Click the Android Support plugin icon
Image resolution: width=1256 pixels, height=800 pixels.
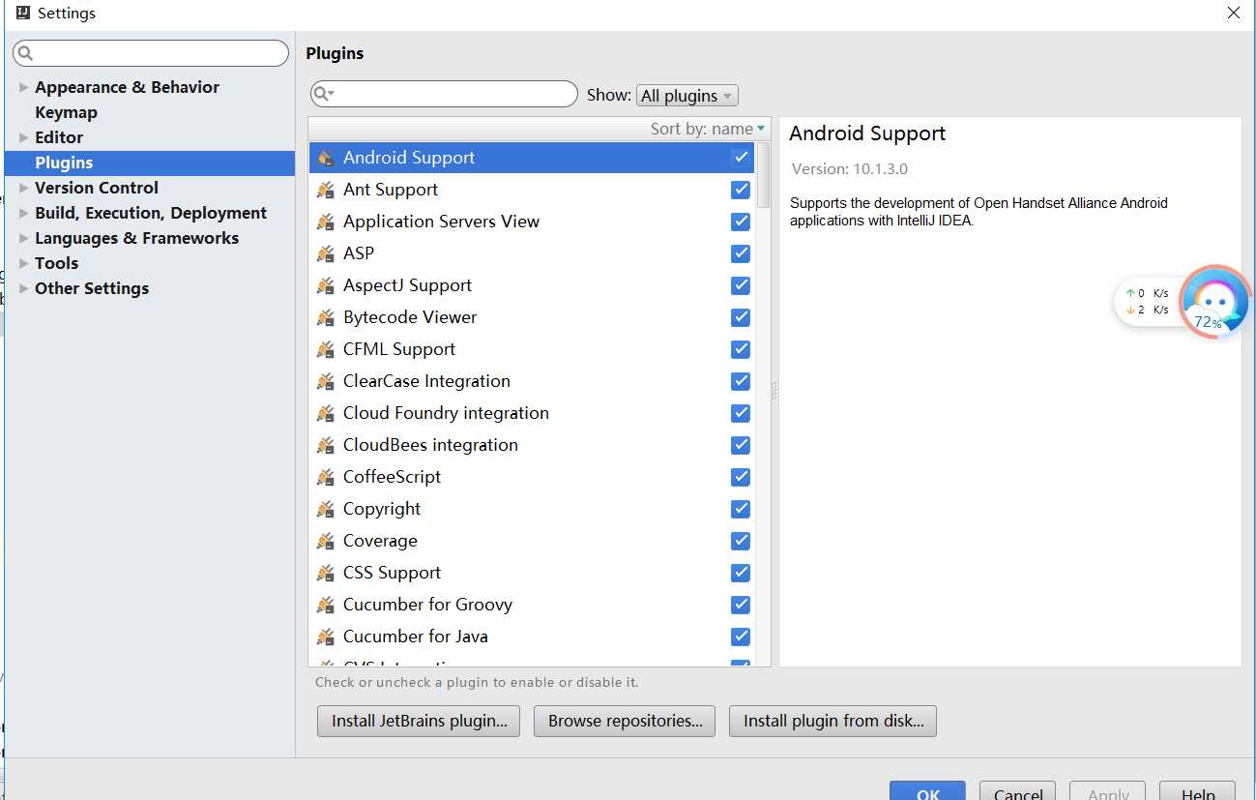(x=325, y=158)
